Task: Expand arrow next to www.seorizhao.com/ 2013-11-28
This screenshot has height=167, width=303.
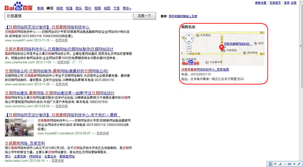Action: pyautogui.click(x=52, y=84)
